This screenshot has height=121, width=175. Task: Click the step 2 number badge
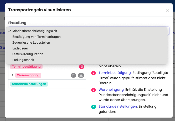coord(93,73)
